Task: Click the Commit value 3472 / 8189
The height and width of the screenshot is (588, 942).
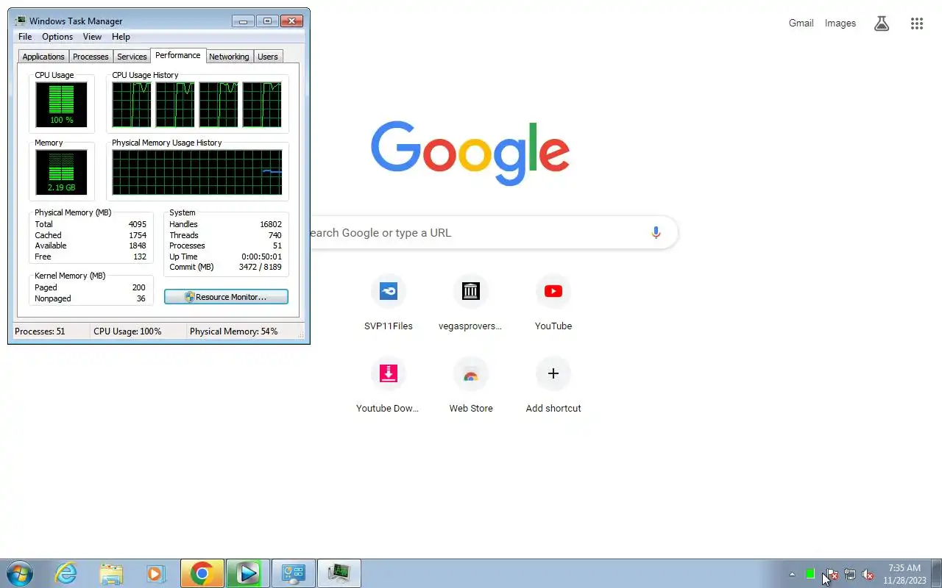Action: point(260,267)
